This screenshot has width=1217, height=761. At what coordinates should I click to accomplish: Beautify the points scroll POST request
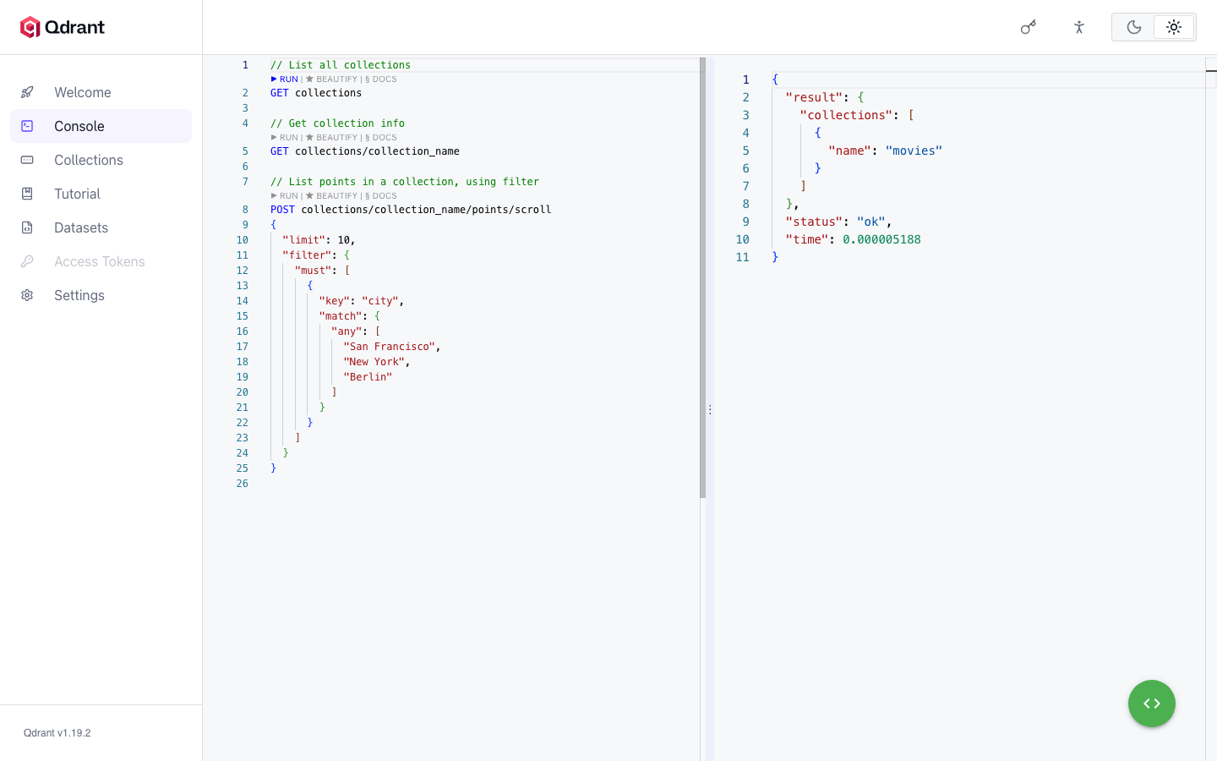[332, 196]
